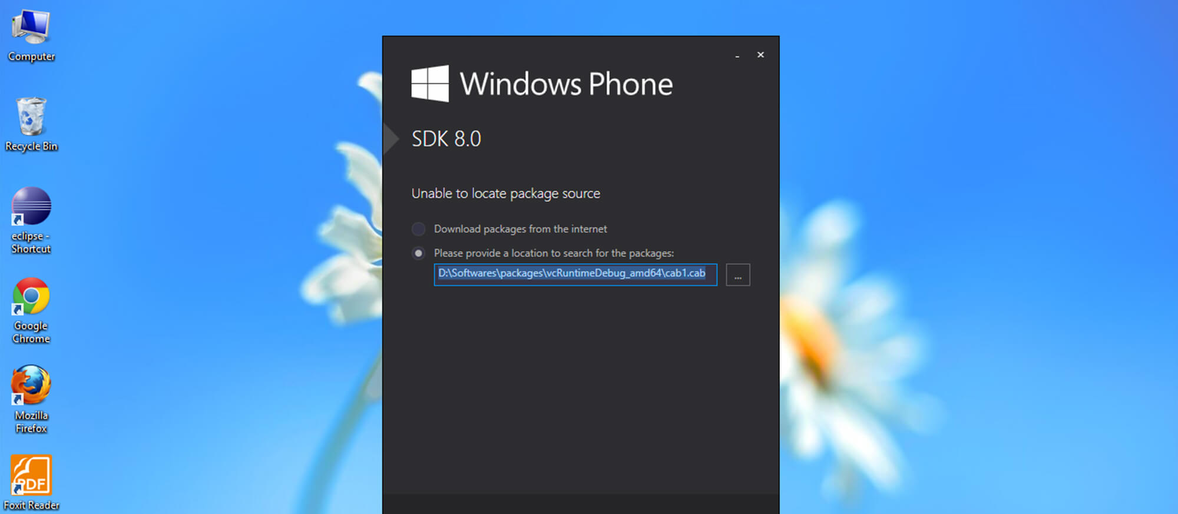The image size is (1178, 514).
Task: Click the 'SDK 8.0' heading text
Action: coord(446,139)
